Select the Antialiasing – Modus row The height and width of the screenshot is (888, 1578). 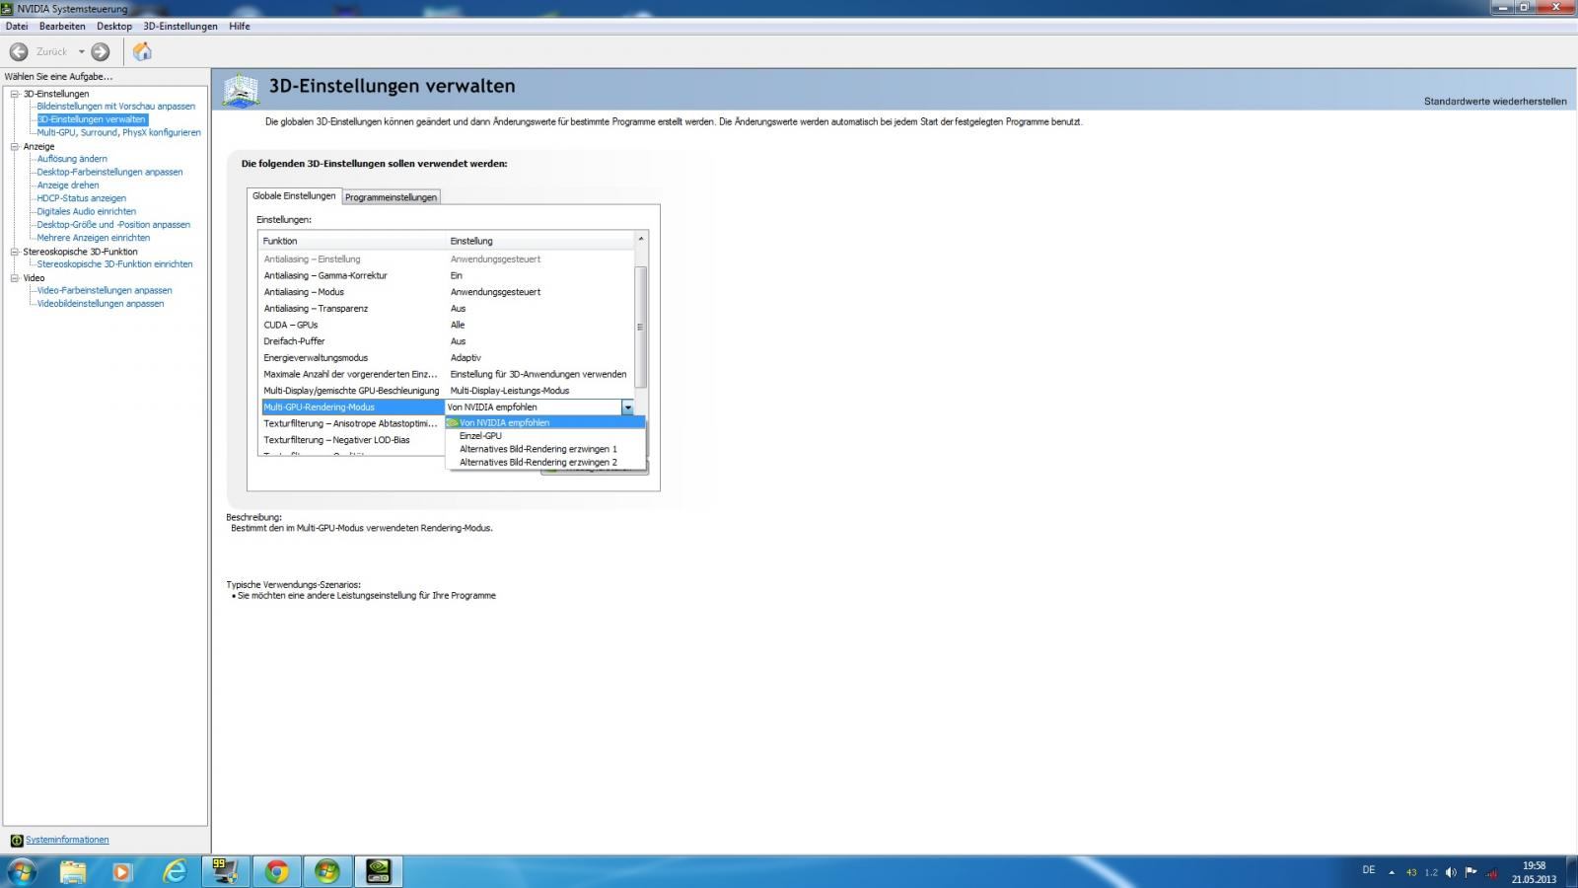click(x=446, y=292)
